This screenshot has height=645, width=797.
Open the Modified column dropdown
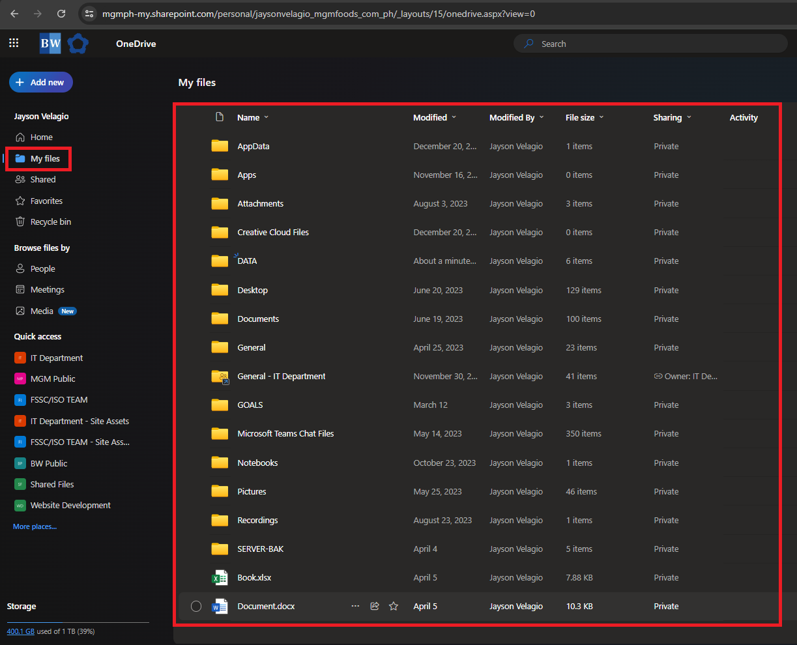435,117
